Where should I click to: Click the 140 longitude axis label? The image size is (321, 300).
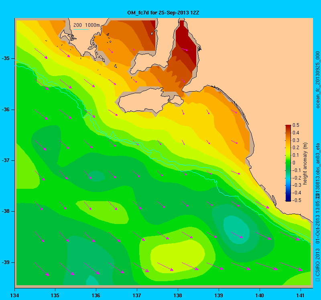tap(260, 296)
